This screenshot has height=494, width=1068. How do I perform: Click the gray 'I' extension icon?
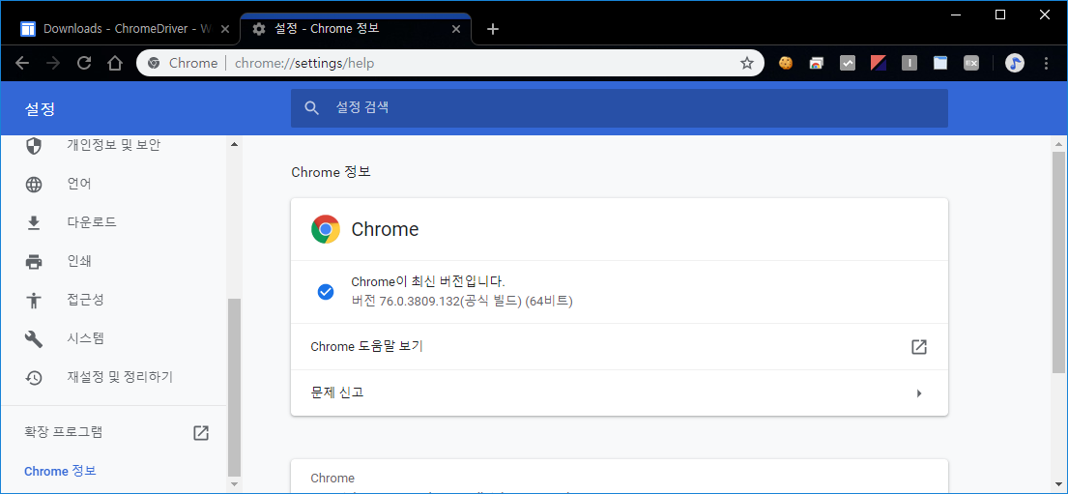[909, 64]
